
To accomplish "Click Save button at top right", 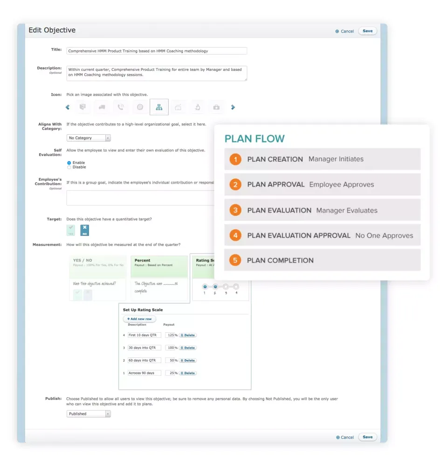I will tap(367, 31).
